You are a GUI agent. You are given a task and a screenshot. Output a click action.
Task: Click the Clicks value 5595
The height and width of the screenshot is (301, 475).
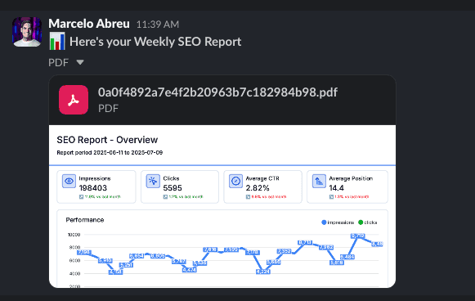tap(173, 188)
